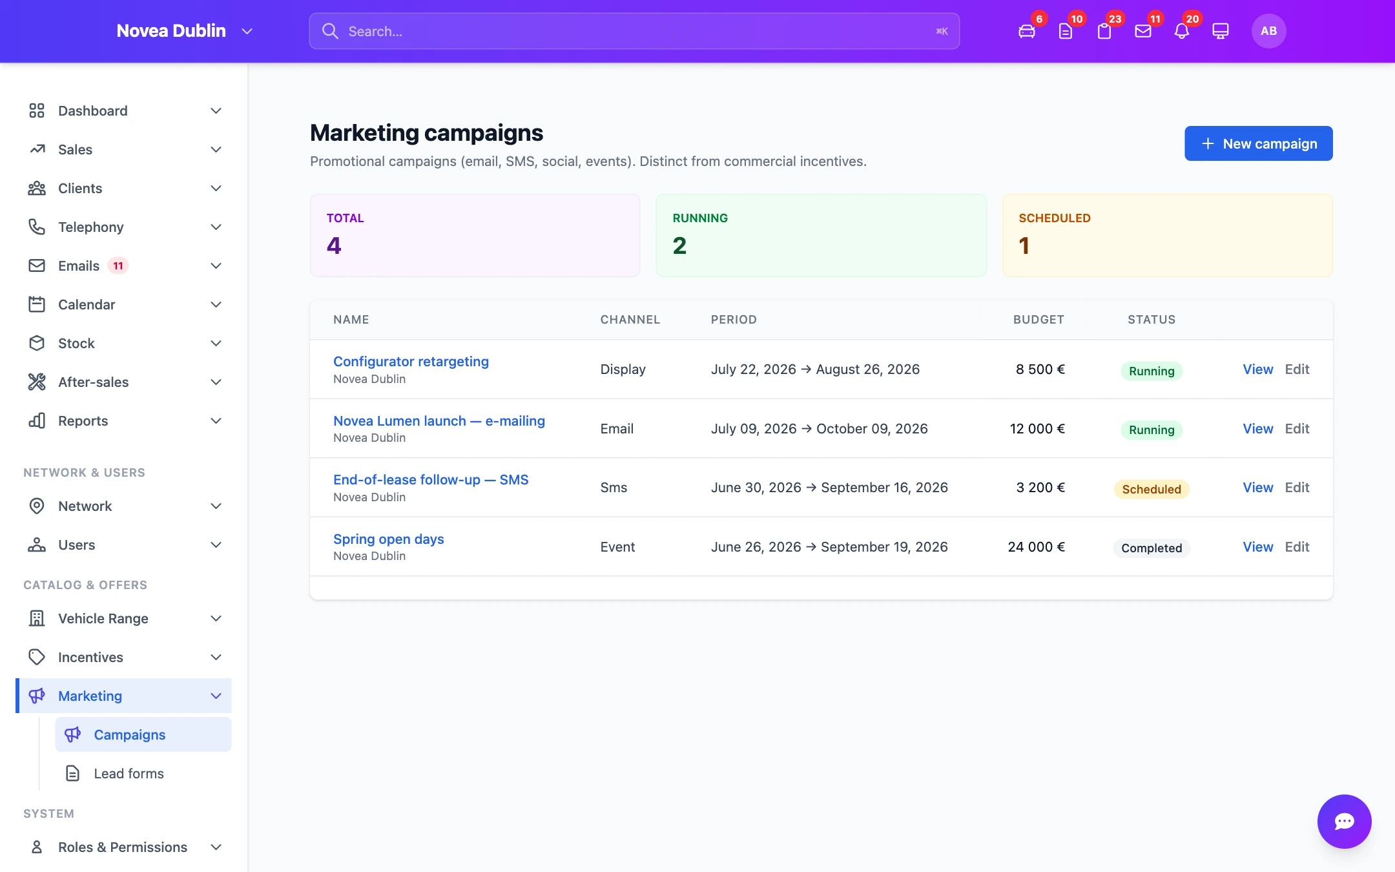The width and height of the screenshot is (1395, 872).
Task: Edit the End-of-lease follow-up campaign
Action: (1297, 487)
